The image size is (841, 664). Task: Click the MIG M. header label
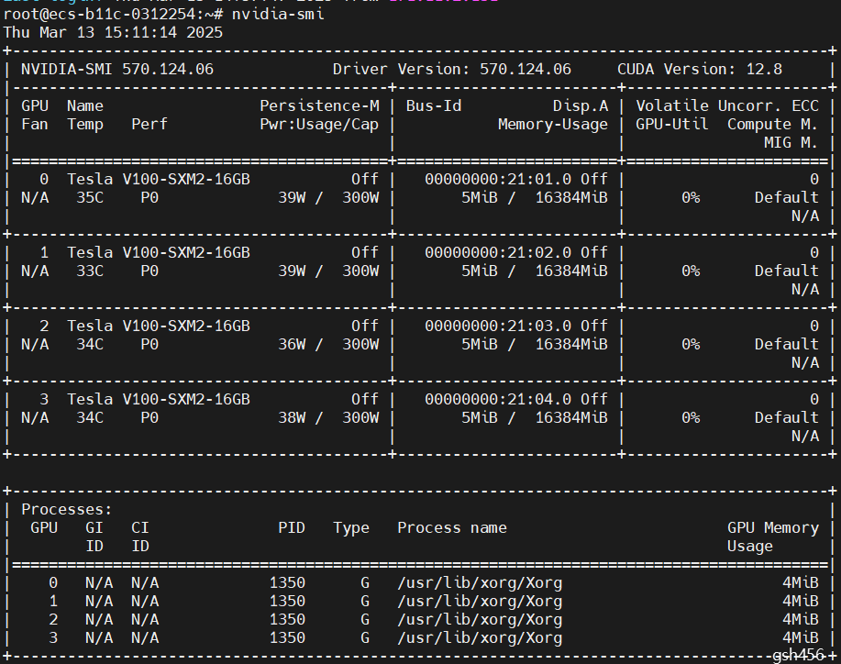791,142
